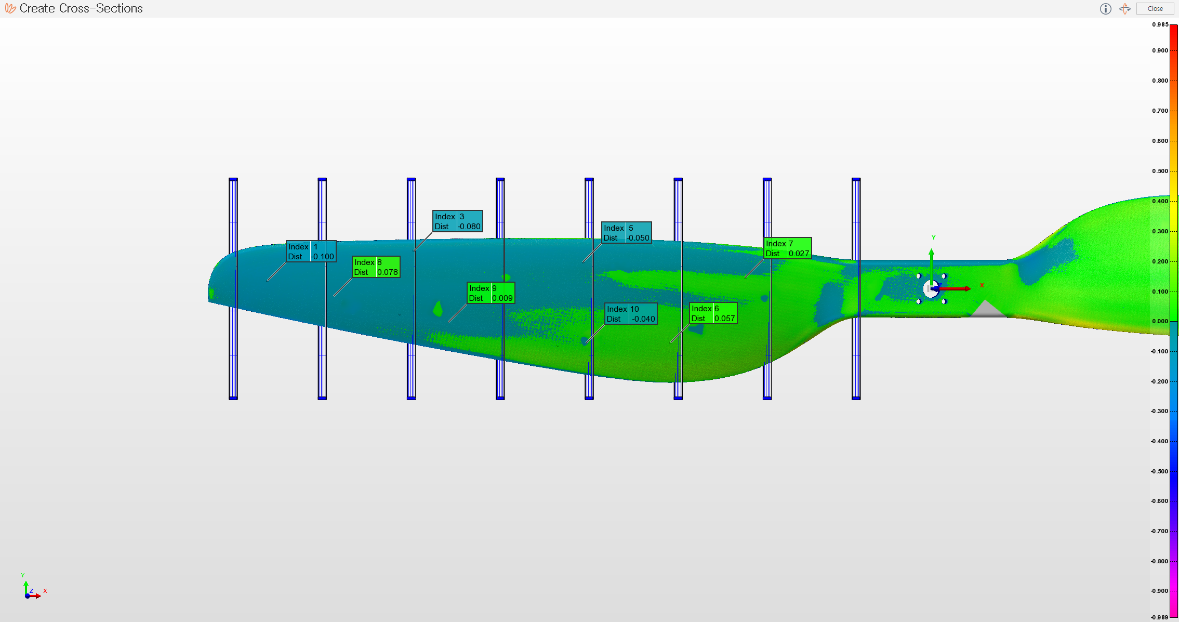Click the red X-axis arrow of the manipulator
Image resolution: width=1179 pixels, height=622 pixels.
point(956,288)
